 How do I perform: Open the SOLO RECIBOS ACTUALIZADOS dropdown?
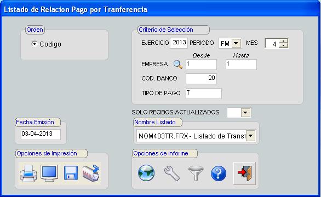pyautogui.click(x=245, y=113)
